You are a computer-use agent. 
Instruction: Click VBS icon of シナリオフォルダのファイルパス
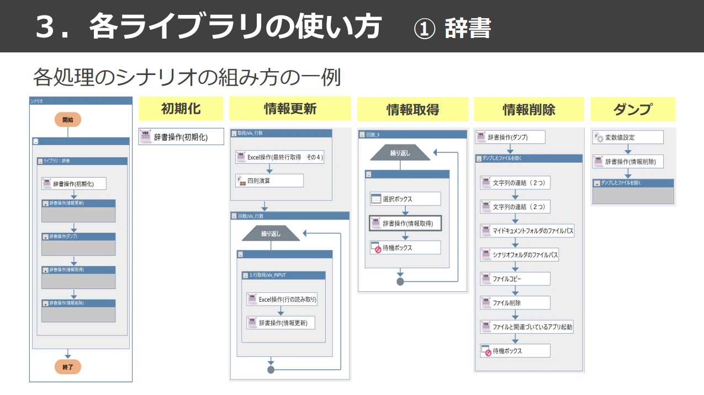pos(486,255)
